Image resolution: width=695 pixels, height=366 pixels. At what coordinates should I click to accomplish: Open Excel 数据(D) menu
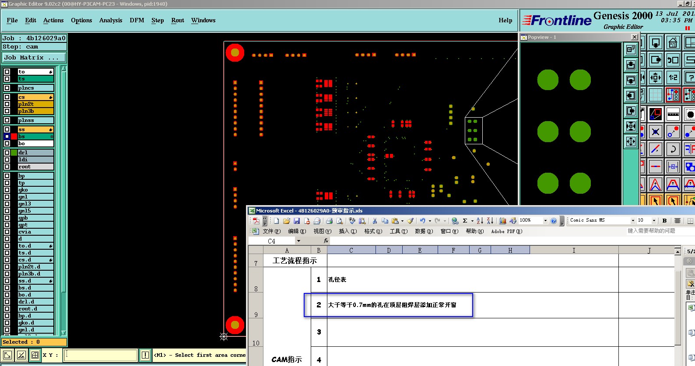click(x=424, y=231)
